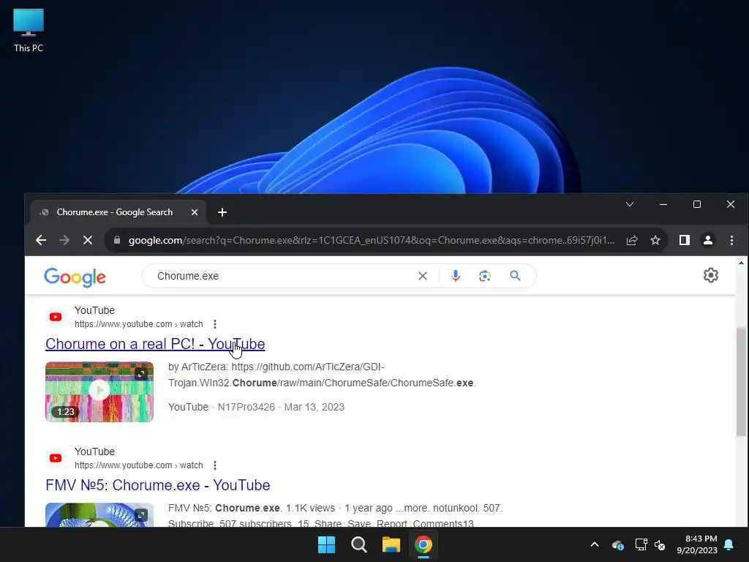Image resolution: width=749 pixels, height=562 pixels.
Task: Clear the search box with X
Action: click(x=423, y=276)
